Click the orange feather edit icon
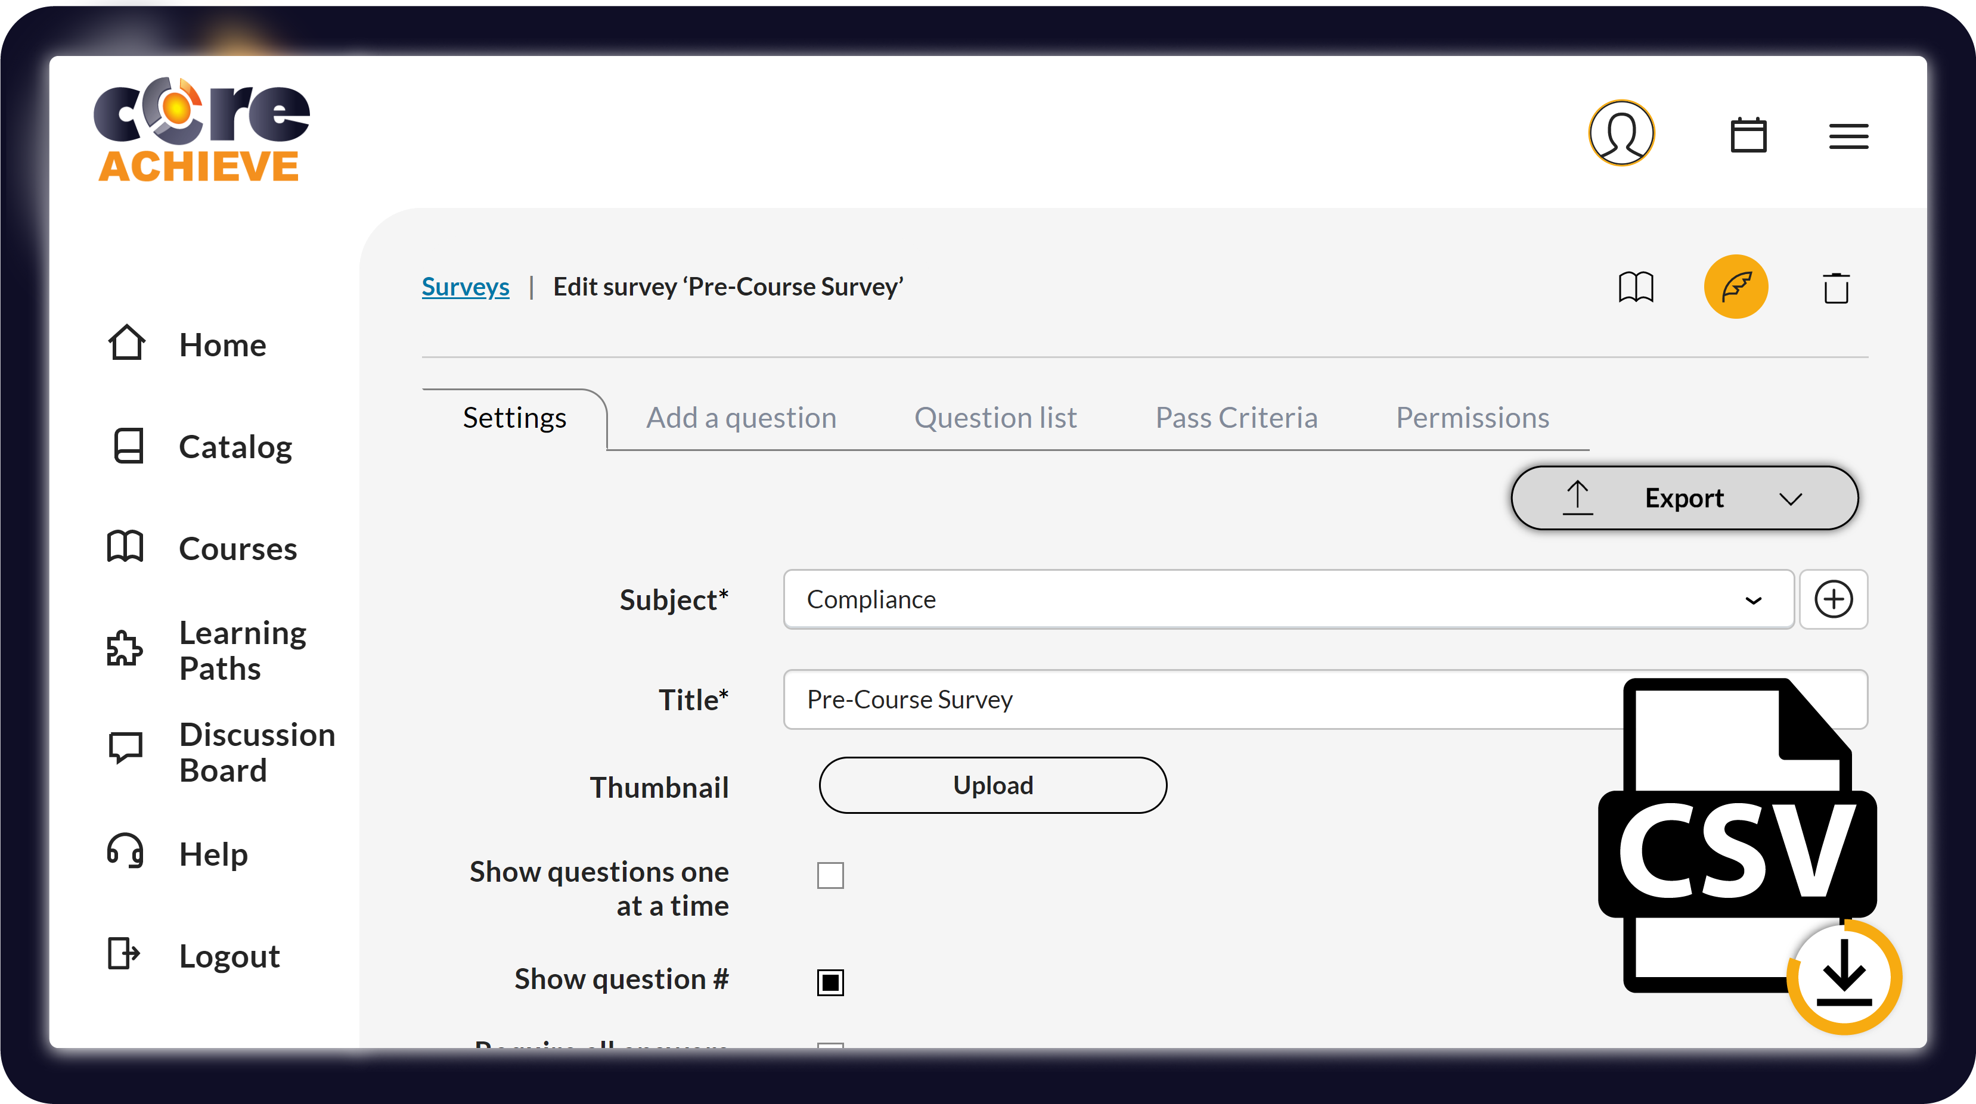The height and width of the screenshot is (1104, 1976). click(x=1736, y=287)
